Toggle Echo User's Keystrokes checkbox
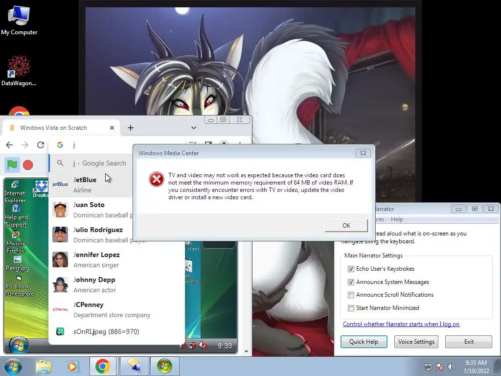501x376 pixels. (351, 269)
